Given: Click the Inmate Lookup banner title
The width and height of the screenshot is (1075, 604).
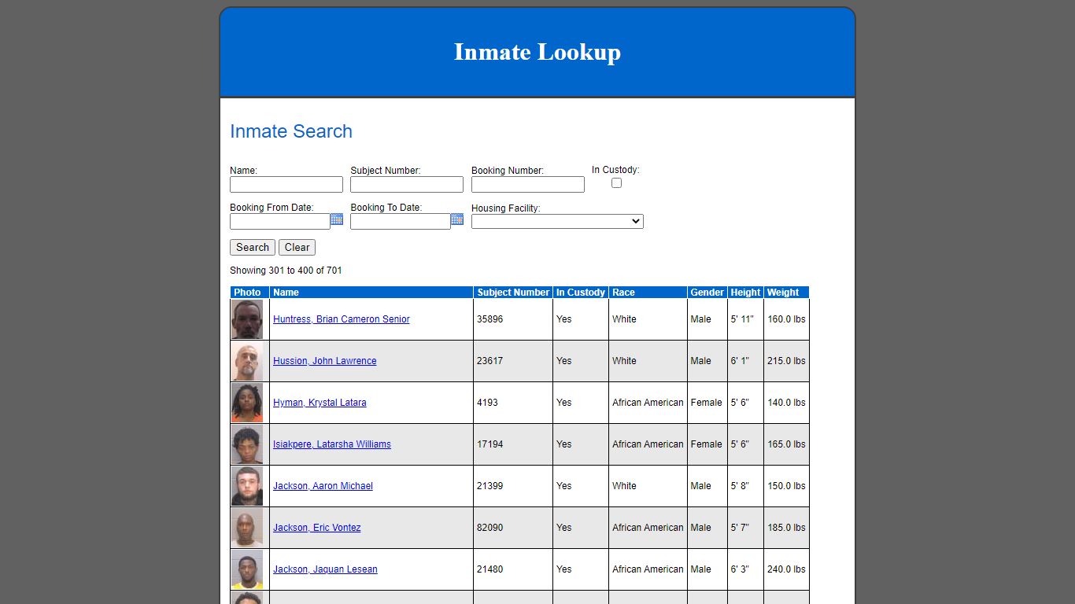Looking at the screenshot, I should pos(537,52).
